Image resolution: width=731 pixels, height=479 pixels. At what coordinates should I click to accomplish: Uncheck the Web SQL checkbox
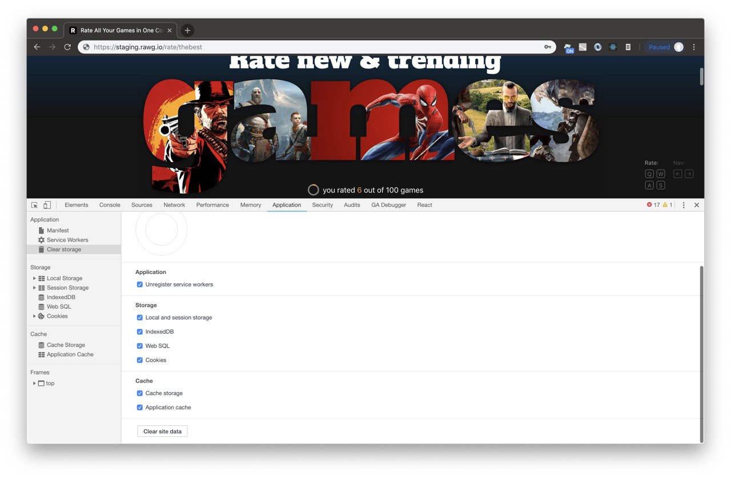[140, 346]
